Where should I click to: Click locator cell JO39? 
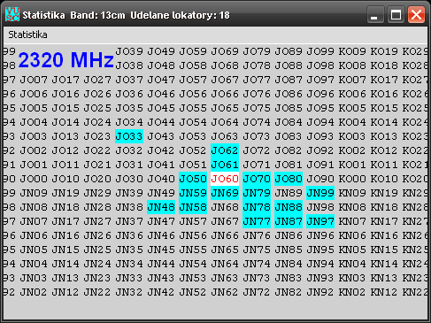click(x=129, y=51)
